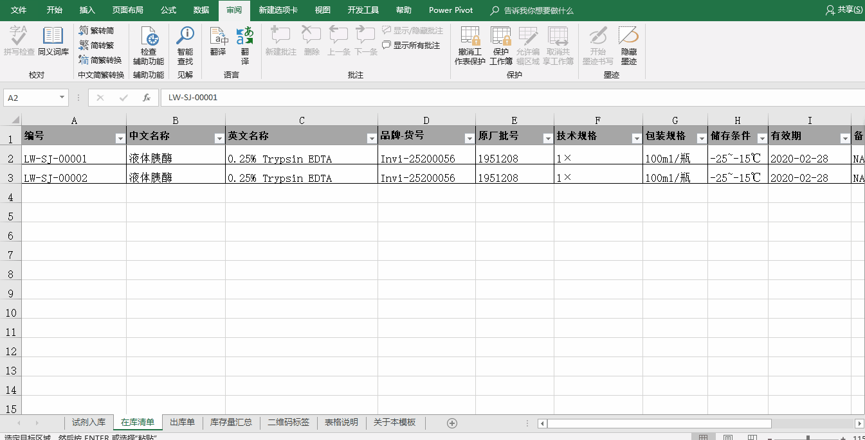Click the 翻译 translate icon
The image size is (865, 440).
tap(218, 42)
